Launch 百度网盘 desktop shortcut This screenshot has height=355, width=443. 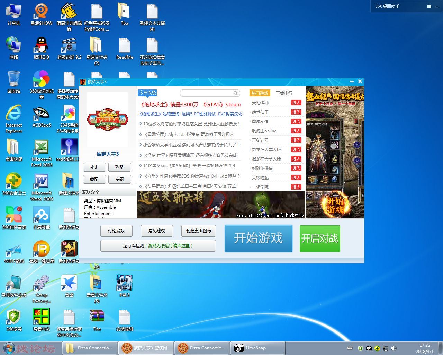(x=41, y=218)
